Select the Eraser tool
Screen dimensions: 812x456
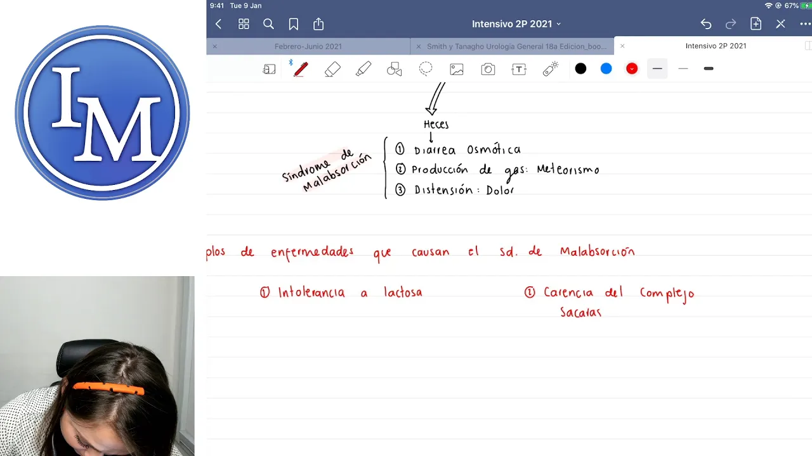[332, 69]
